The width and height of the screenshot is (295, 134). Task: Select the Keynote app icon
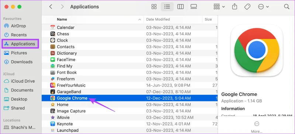click(53, 124)
